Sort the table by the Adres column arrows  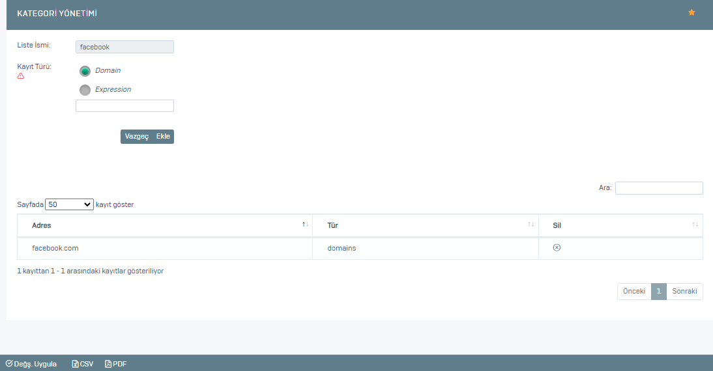(305, 225)
